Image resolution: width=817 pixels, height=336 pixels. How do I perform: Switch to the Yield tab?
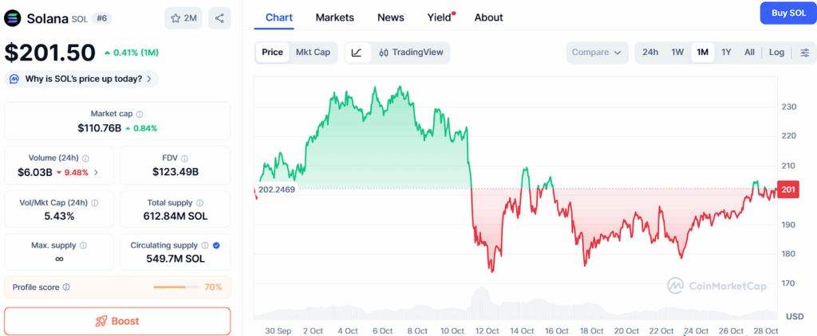click(439, 18)
